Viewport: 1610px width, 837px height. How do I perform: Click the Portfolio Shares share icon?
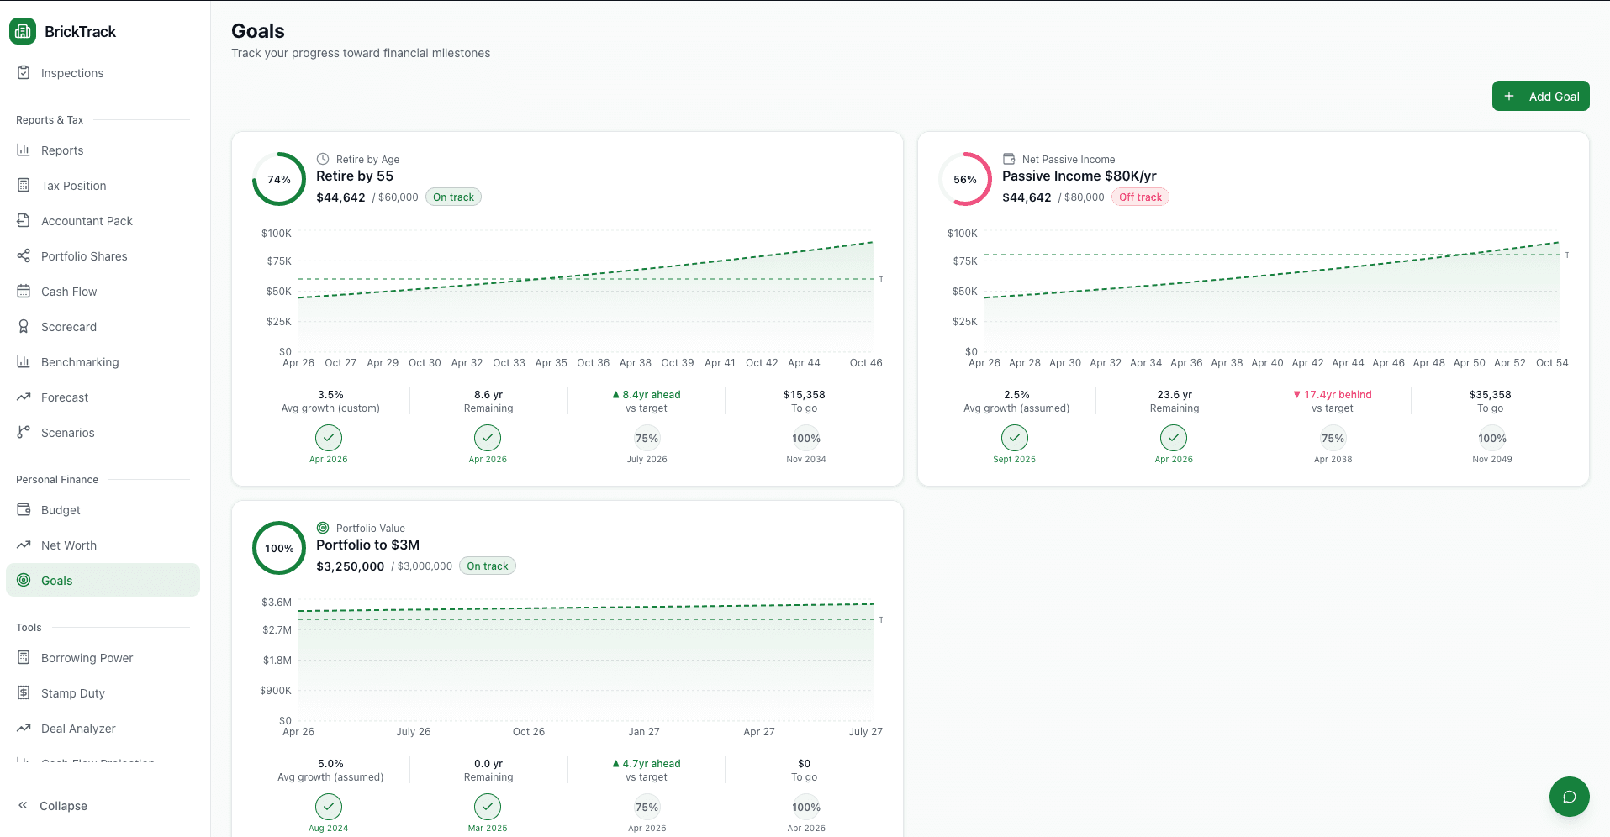coord(24,255)
